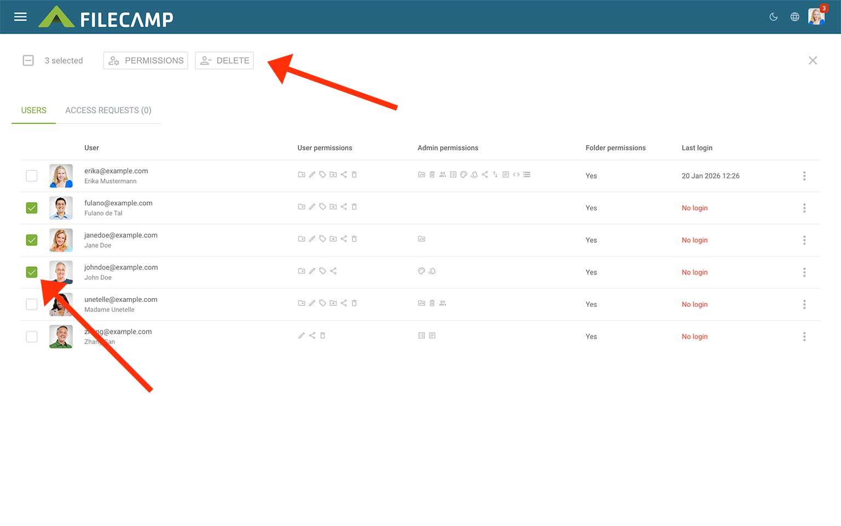Click trash icon in Erika's user permissions

[354, 175]
